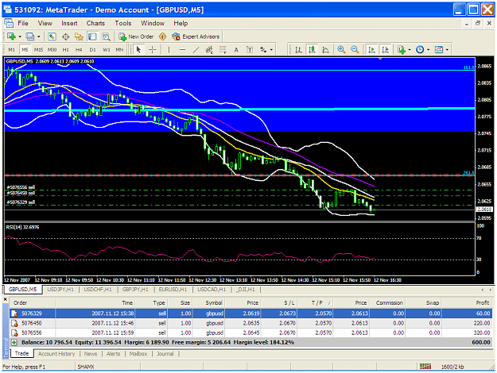Open the Charts menu
The height and width of the screenshot is (373, 497).
click(x=95, y=23)
